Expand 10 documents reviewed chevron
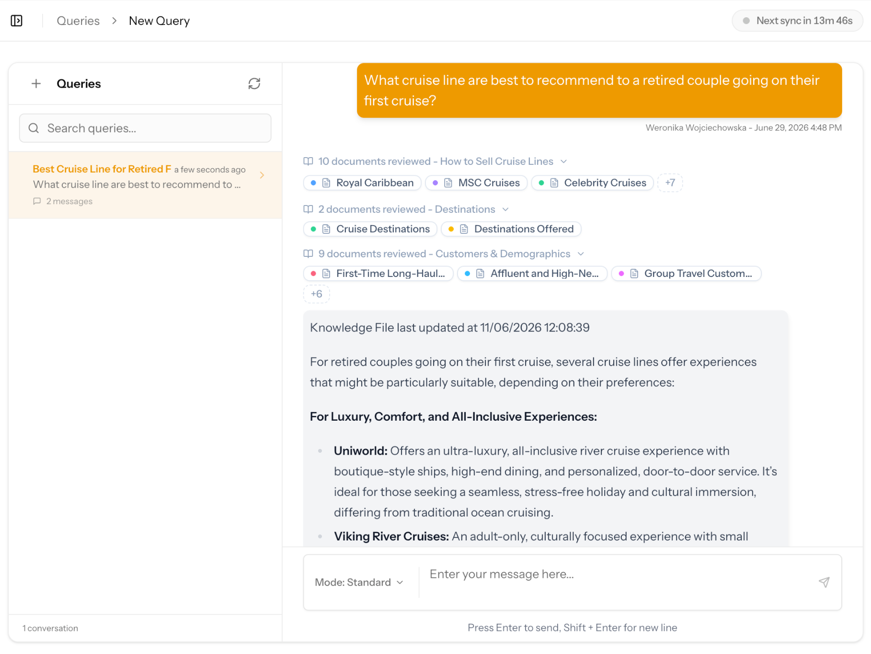 point(564,161)
